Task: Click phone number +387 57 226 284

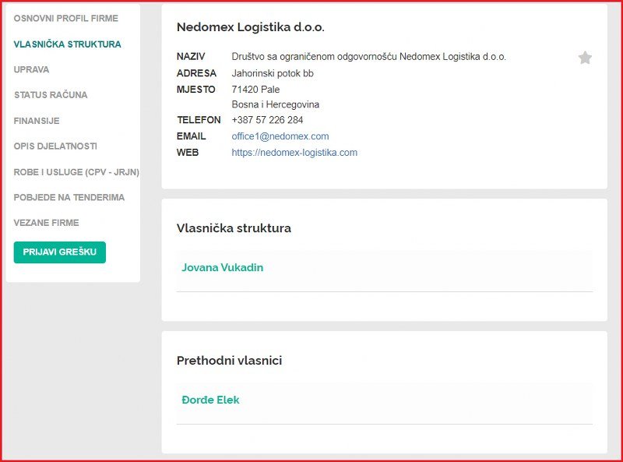Action: 267,120
